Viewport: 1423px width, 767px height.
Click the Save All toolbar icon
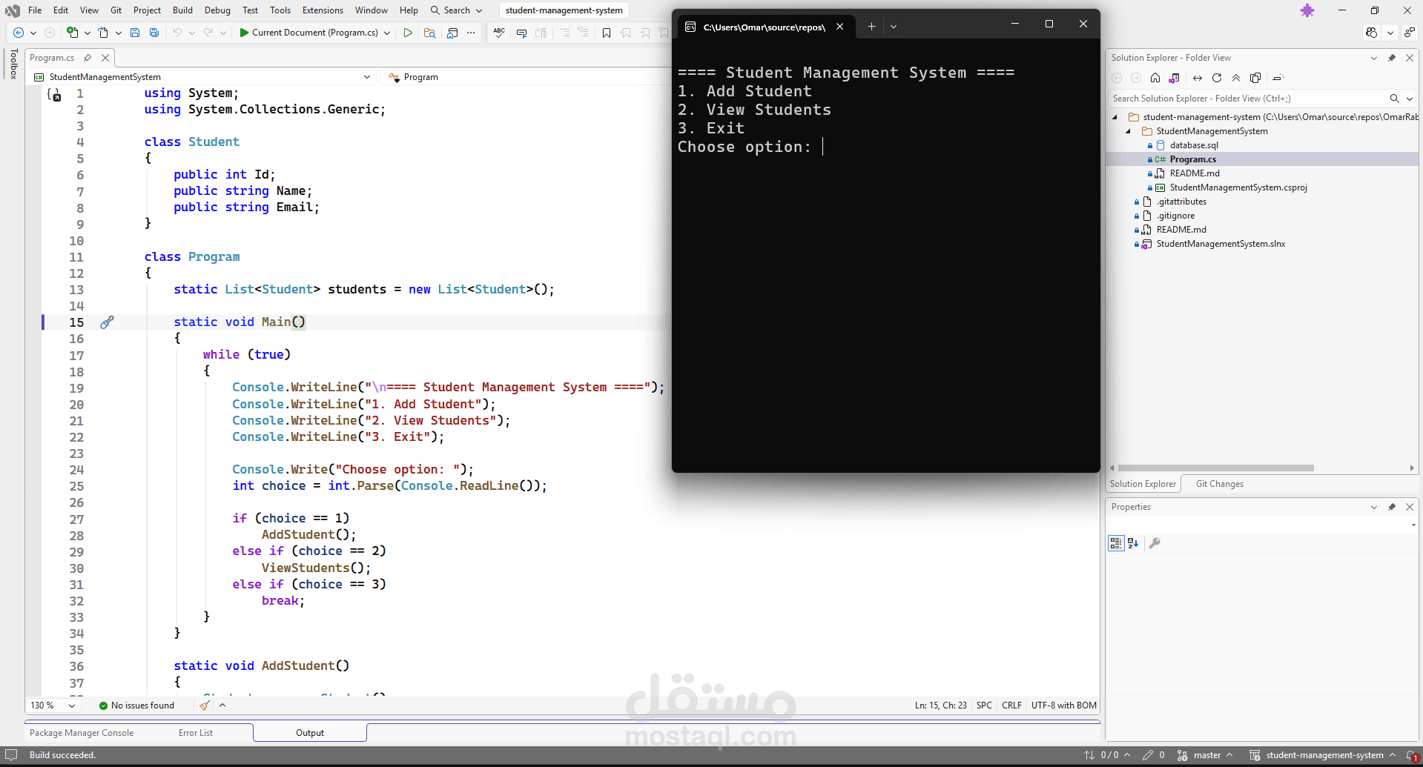coord(154,33)
